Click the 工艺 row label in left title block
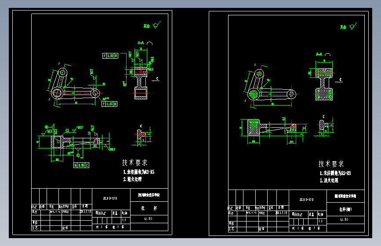The height and width of the screenshot is (246, 381). 35,228
